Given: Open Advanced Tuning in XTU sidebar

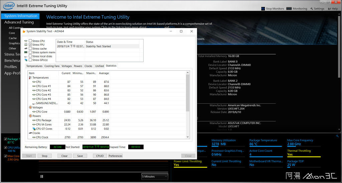Looking at the screenshot, I should tap(19, 22).
